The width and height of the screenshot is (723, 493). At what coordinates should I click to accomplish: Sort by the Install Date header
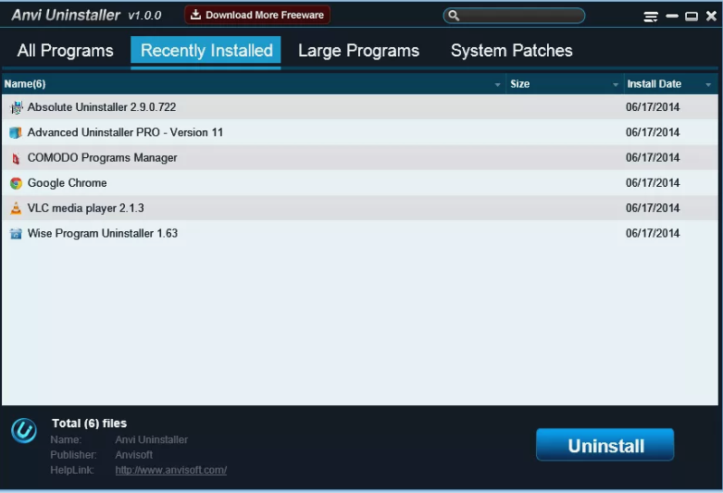pos(671,84)
